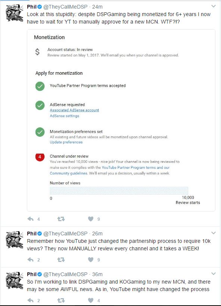Click the Number of views progress bar
Screen dimensions: 221x306
tap(119, 191)
